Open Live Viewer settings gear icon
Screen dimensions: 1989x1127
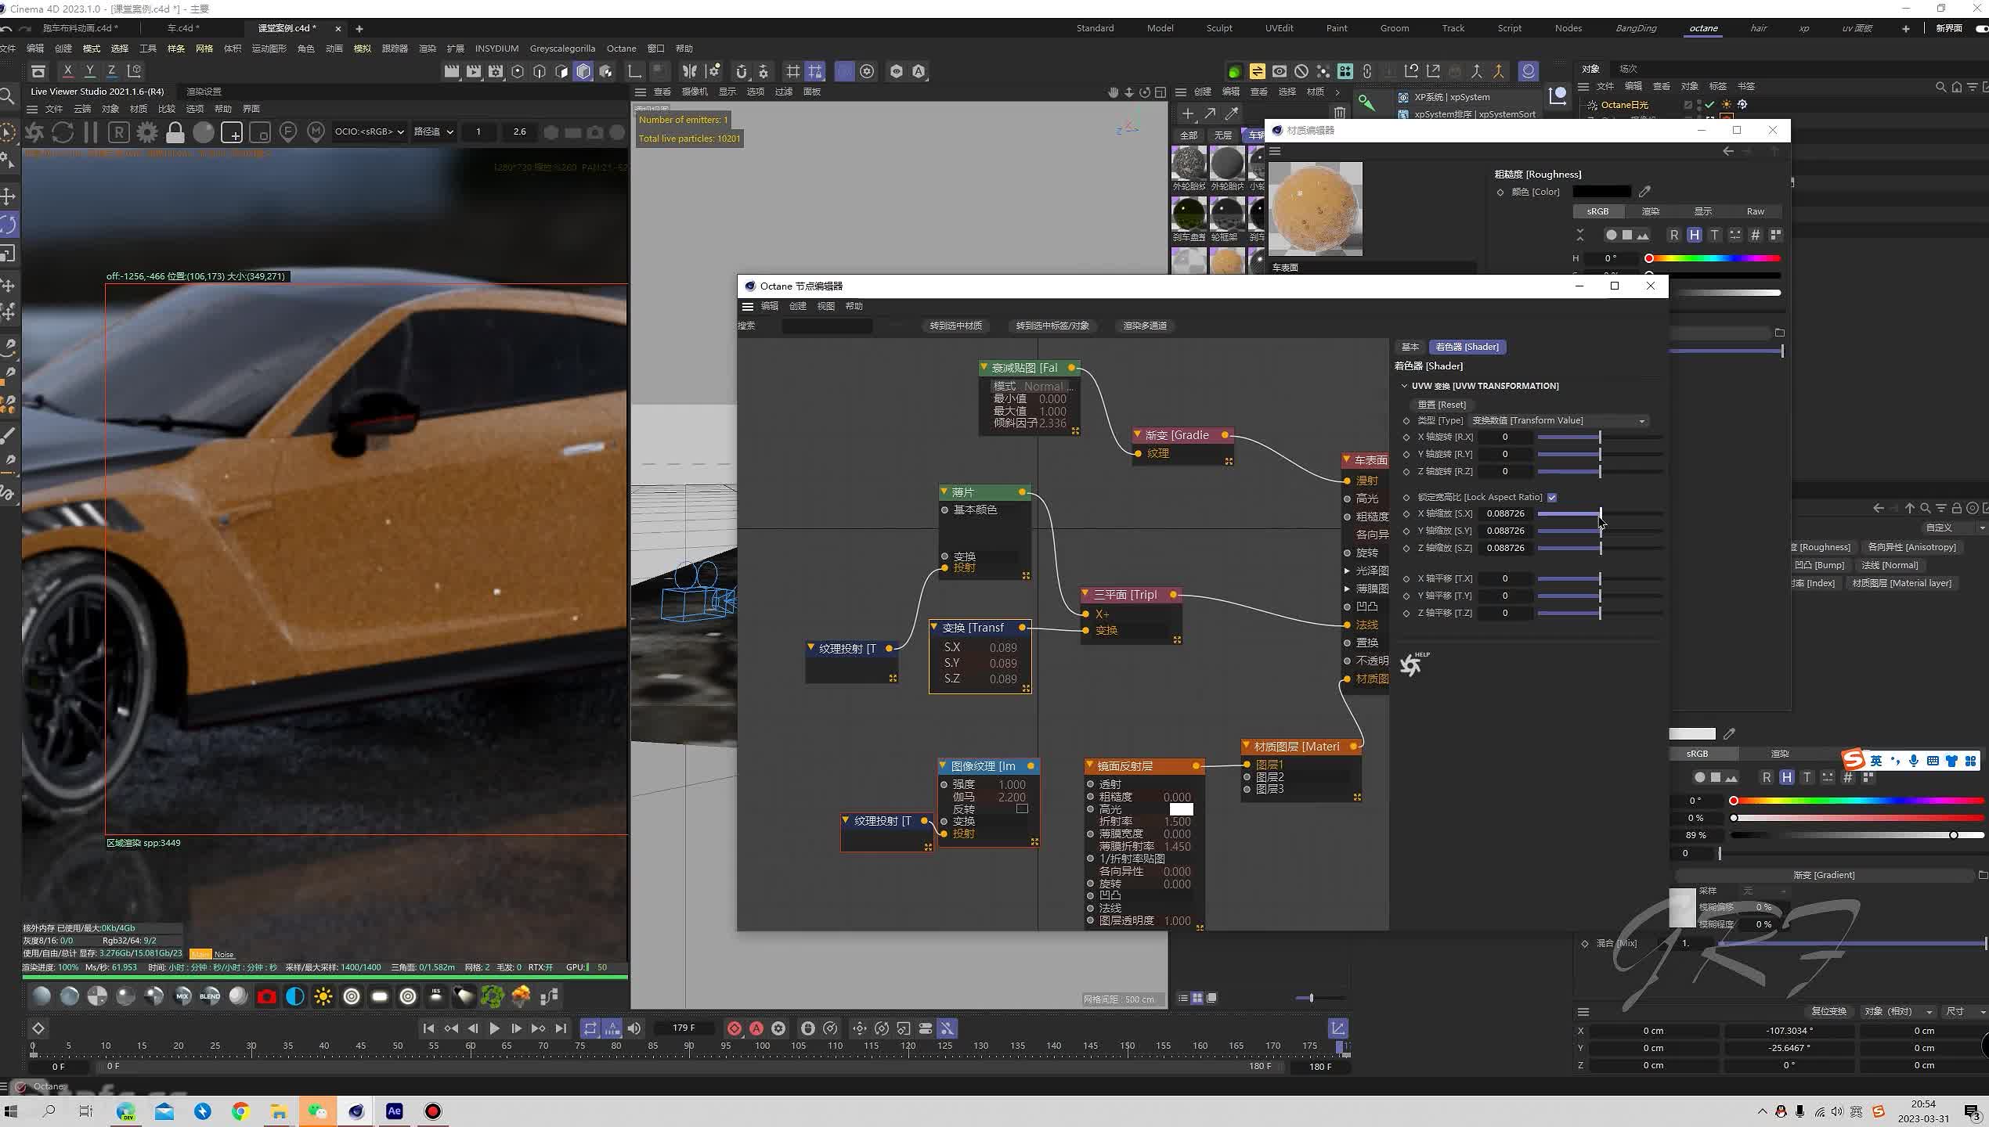tap(147, 132)
